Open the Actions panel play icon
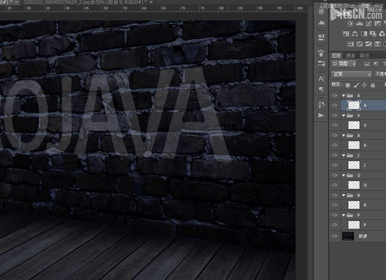Screen dimensions: 386x280 click(321, 115)
